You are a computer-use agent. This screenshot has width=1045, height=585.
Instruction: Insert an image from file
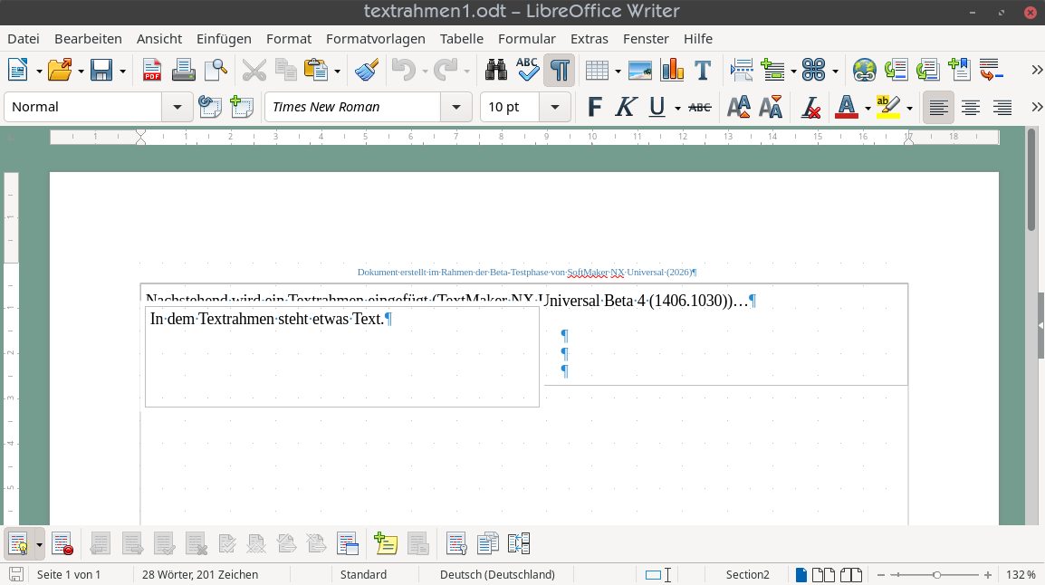640,70
